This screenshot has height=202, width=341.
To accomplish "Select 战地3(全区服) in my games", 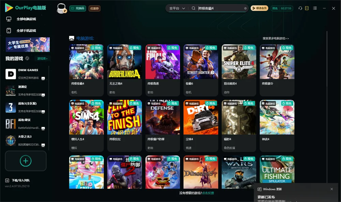I will [x=26, y=107].
